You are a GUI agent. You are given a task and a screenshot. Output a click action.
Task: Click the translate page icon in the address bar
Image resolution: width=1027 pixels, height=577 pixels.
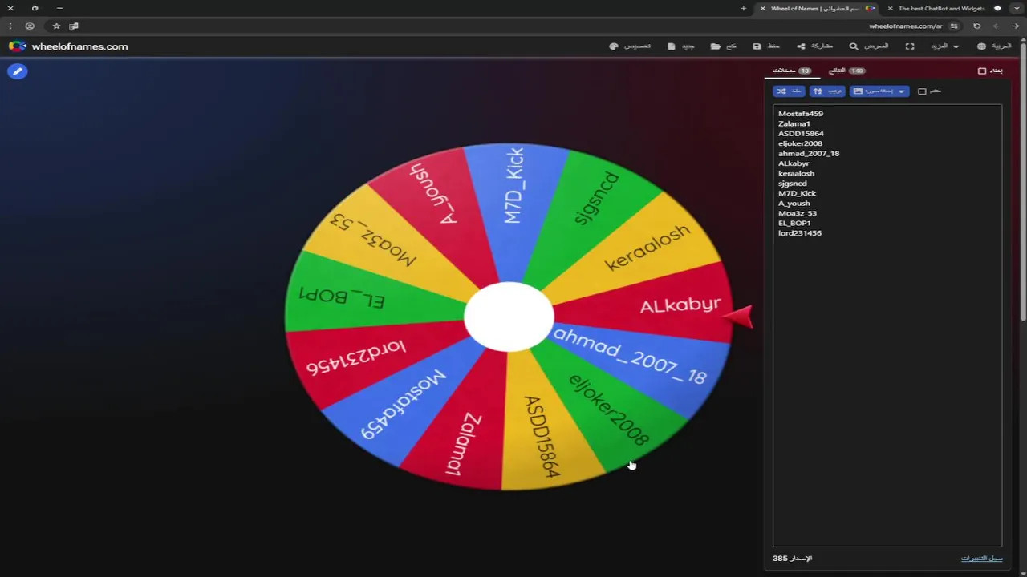click(74, 26)
